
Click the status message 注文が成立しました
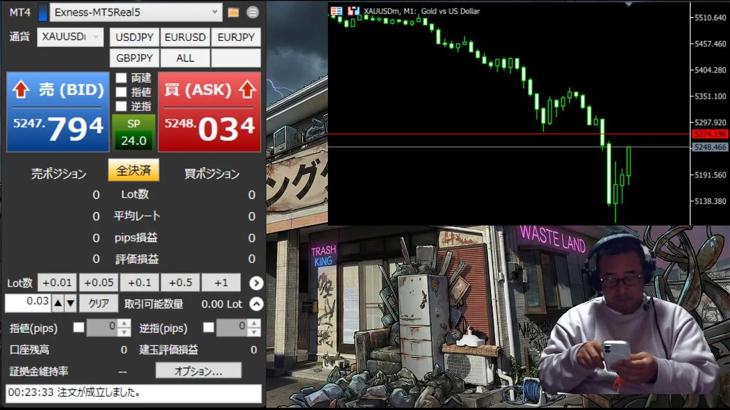point(133,393)
